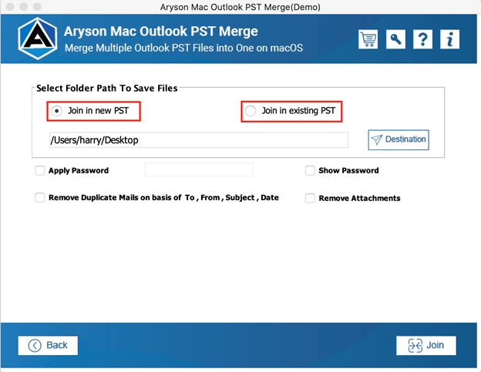Click the Aryson hexagon logo
This screenshot has width=481, height=372.
(38, 39)
